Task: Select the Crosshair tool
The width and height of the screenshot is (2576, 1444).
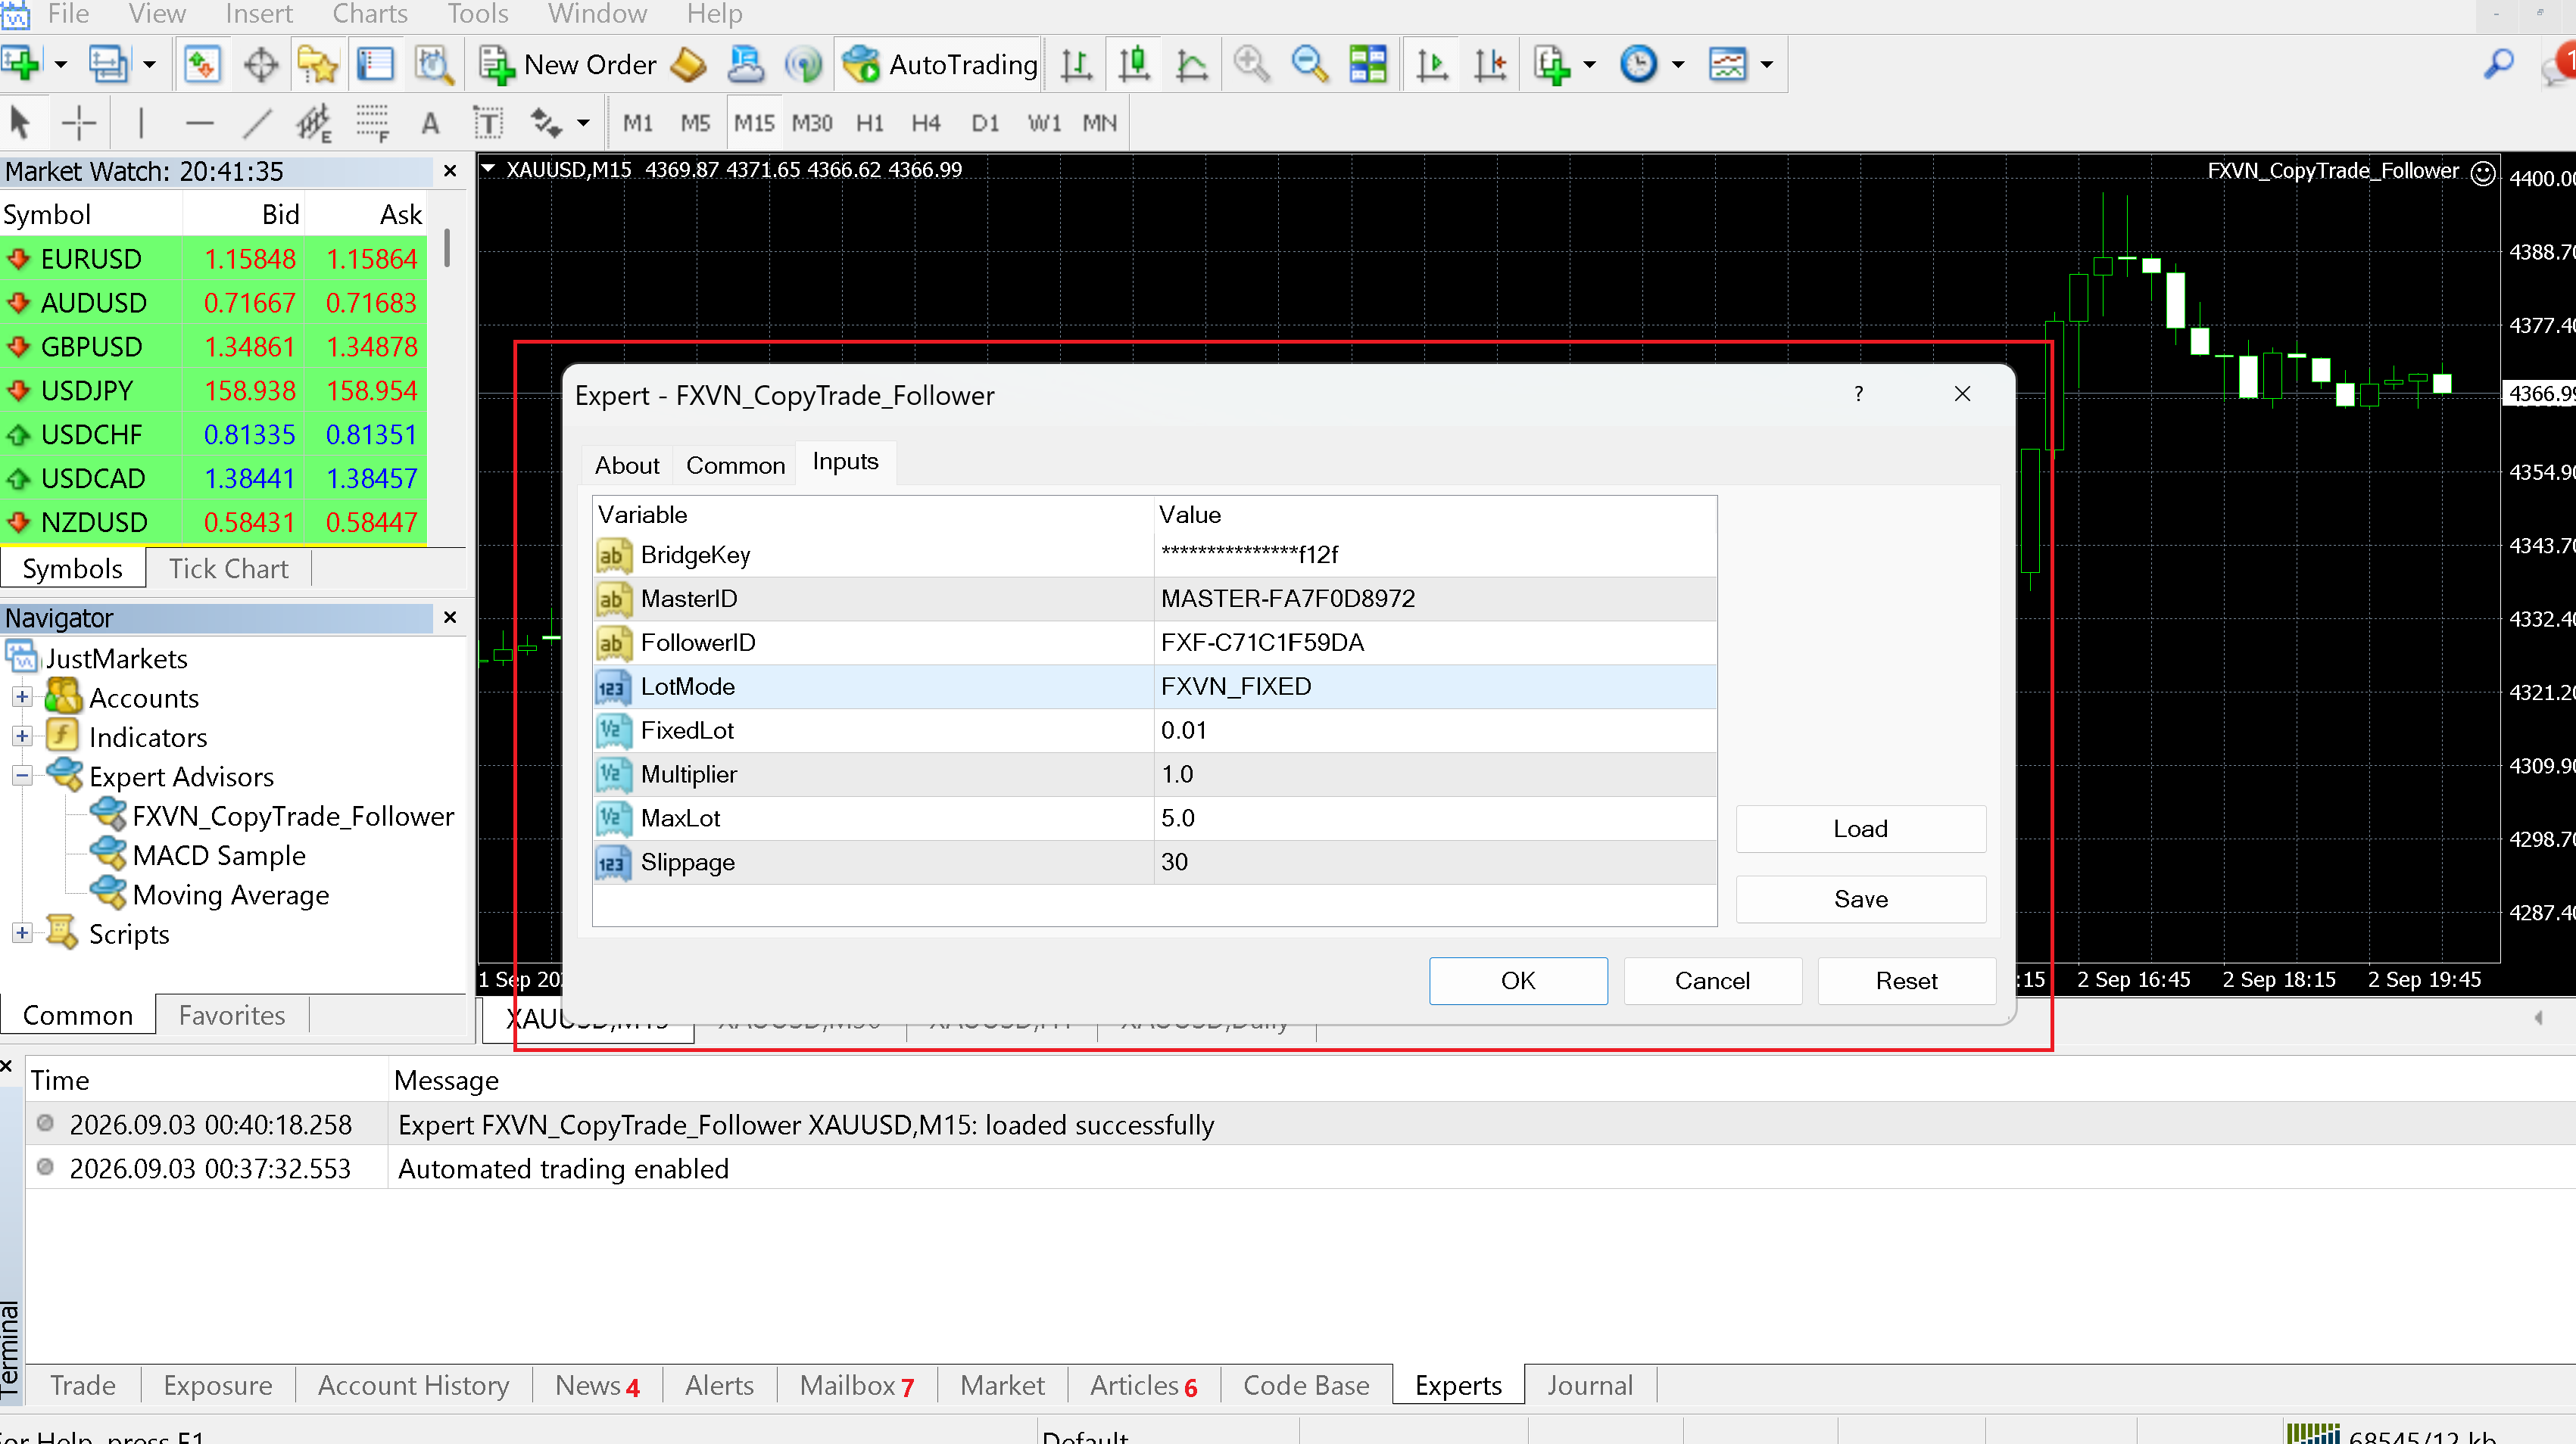Action: (x=78, y=123)
